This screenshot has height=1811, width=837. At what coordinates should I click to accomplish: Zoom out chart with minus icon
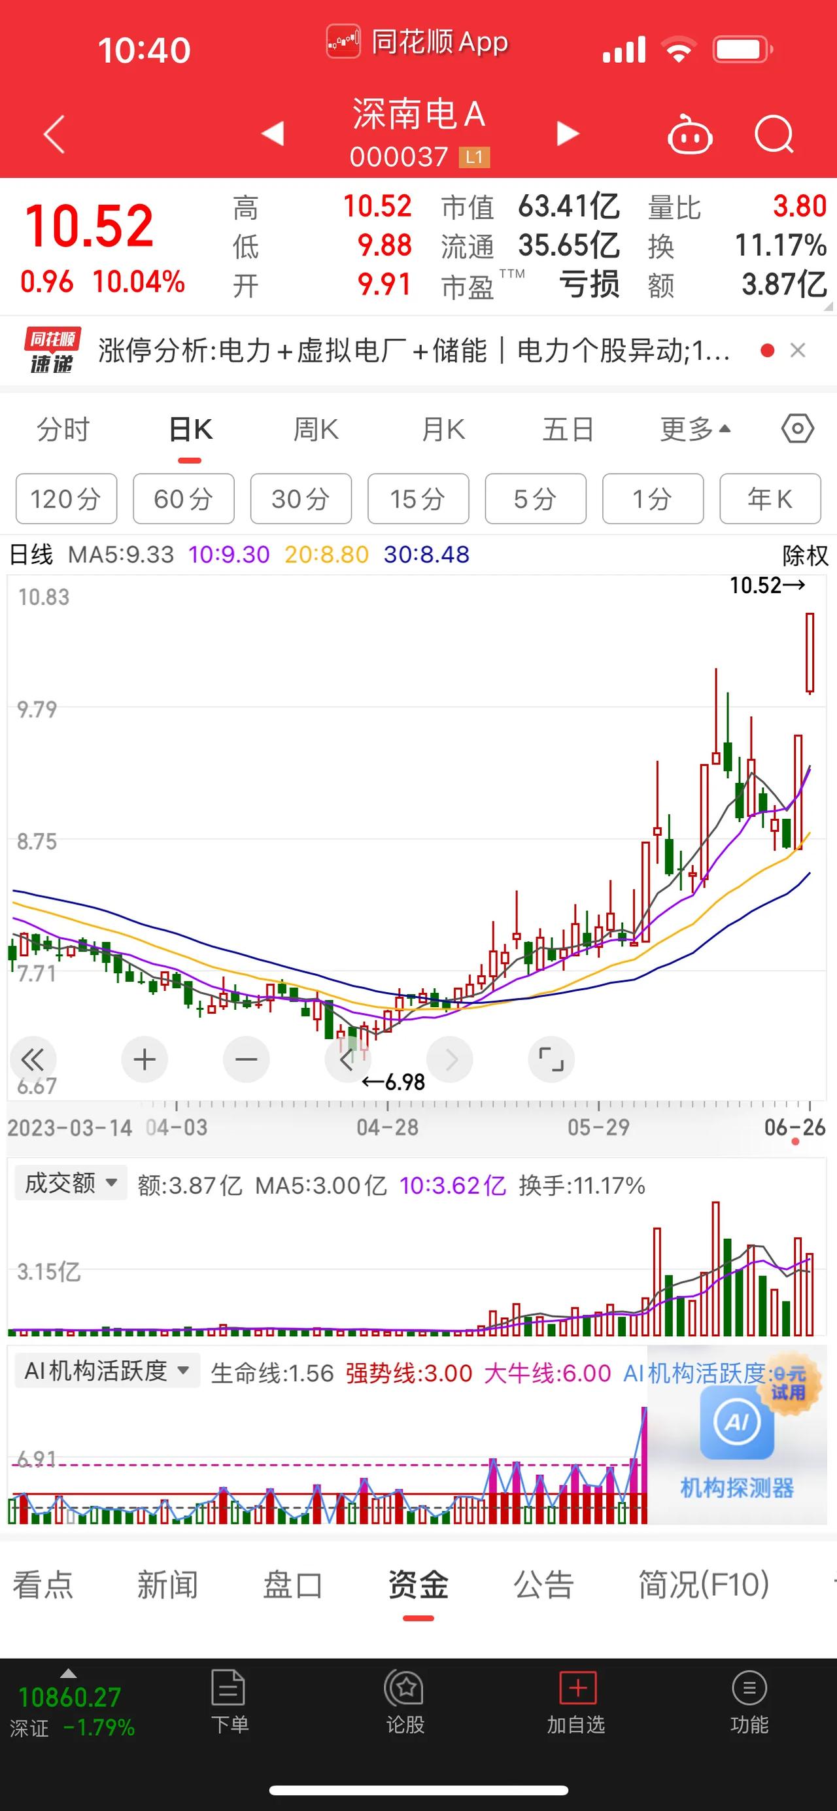point(246,1060)
